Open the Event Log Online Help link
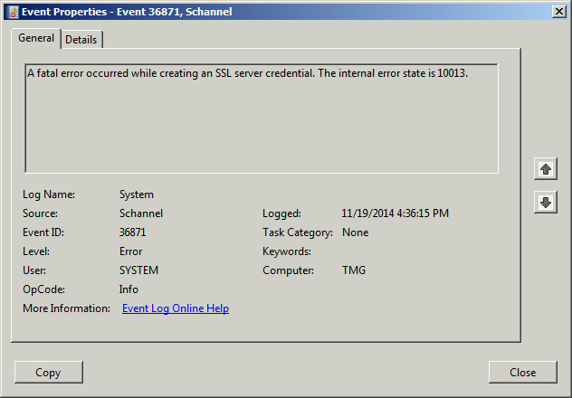Screen dimensions: 572x398 coord(175,308)
